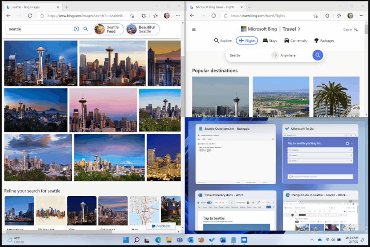This screenshot has width=370, height=247.
Task: Open the Las Vegas destination card
Action: (220, 97)
